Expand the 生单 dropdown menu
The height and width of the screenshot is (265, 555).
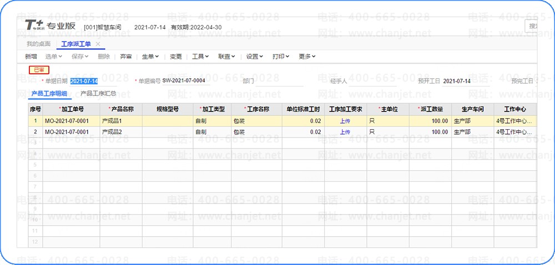150,57
